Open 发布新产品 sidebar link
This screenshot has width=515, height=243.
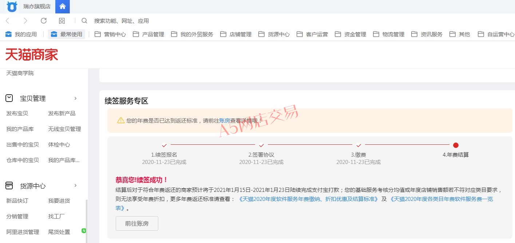(62, 114)
